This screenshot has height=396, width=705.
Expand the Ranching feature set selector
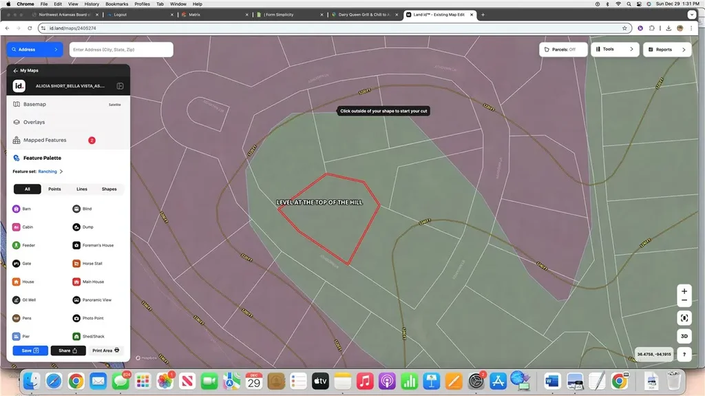[x=50, y=171]
